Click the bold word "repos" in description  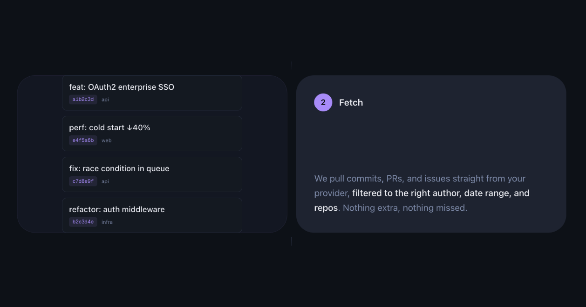coord(326,208)
